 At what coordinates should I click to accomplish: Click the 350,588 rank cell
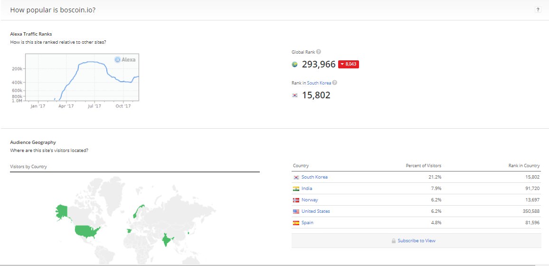[531, 211]
